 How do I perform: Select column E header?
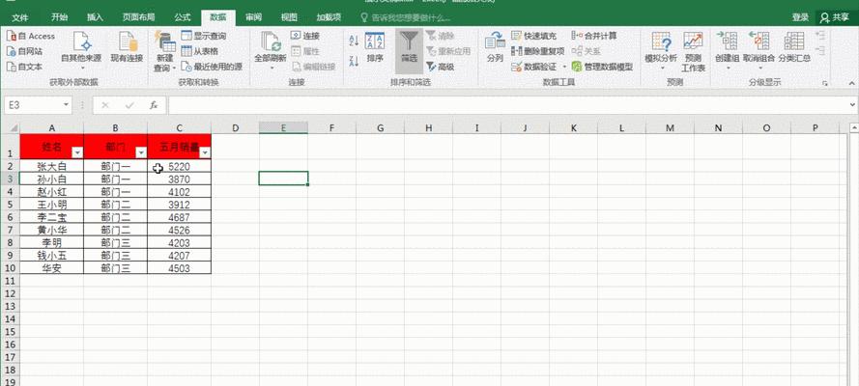283,128
